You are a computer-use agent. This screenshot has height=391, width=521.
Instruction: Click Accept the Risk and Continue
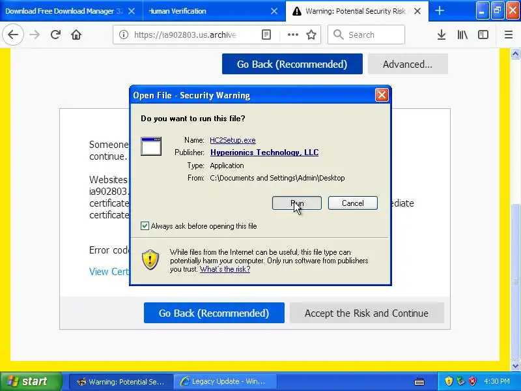pyautogui.click(x=367, y=313)
